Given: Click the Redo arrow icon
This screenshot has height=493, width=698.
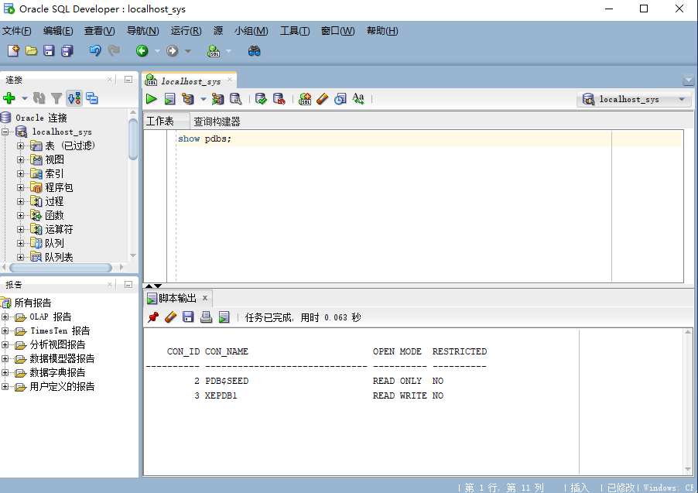Looking at the screenshot, I should click(114, 51).
